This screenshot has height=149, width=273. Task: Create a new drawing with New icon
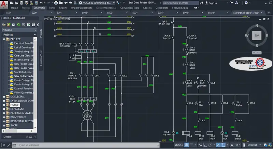(12, 3)
